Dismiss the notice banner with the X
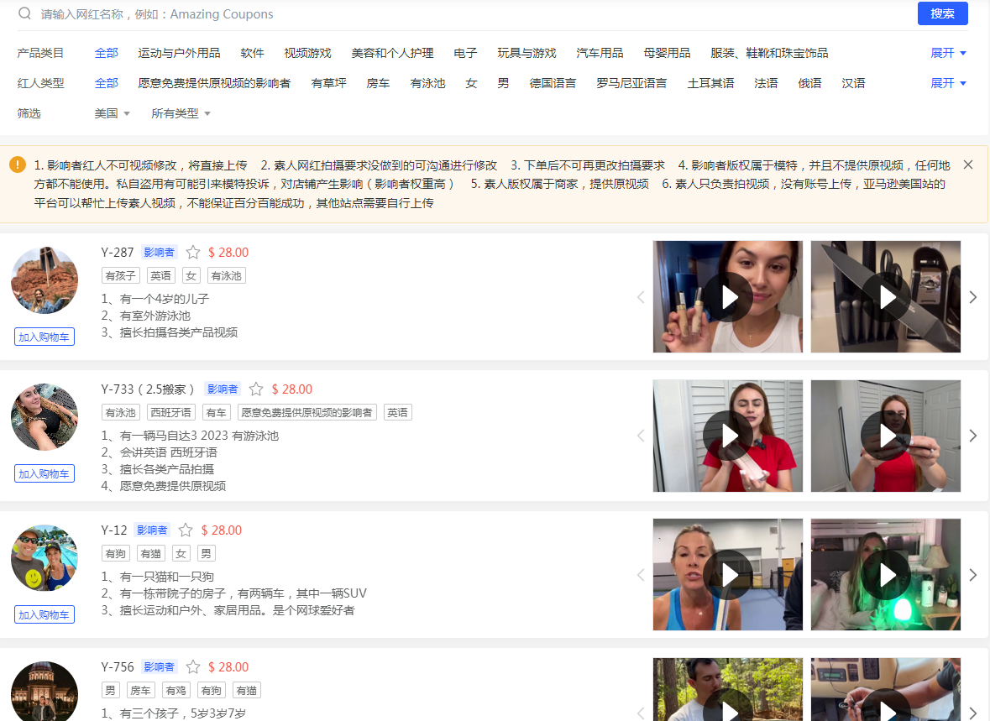Viewport: 990px width, 721px height. (968, 164)
